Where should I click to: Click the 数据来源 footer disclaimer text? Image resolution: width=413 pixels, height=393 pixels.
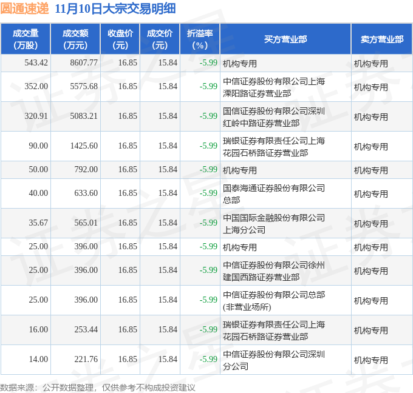[x=98, y=387]
